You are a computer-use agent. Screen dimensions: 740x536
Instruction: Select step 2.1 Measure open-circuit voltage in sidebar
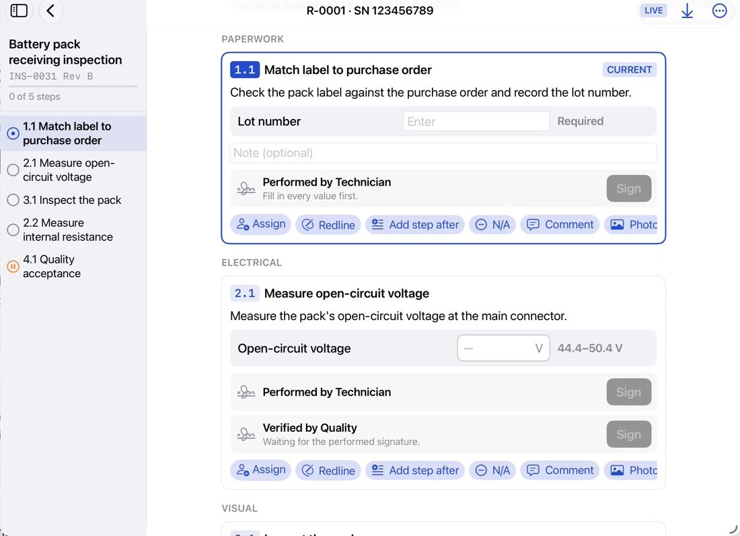tap(73, 170)
